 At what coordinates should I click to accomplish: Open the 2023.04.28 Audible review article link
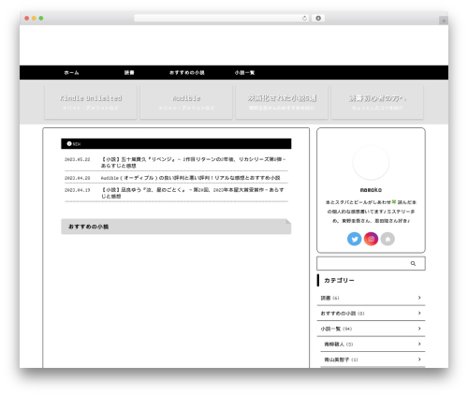(190, 178)
